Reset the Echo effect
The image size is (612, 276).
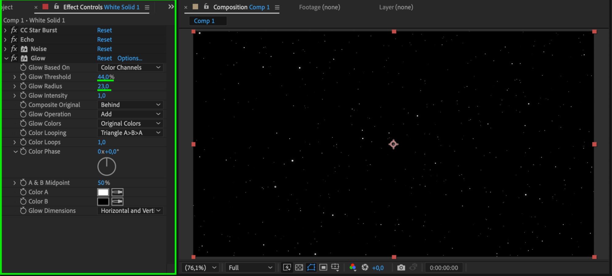[x=104, y=39]
